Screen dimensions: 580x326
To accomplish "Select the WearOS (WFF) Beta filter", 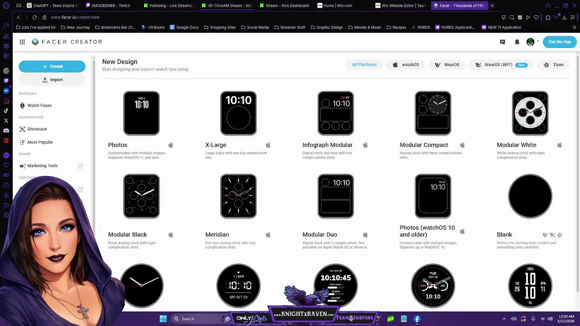I will (x=501, y=65).
